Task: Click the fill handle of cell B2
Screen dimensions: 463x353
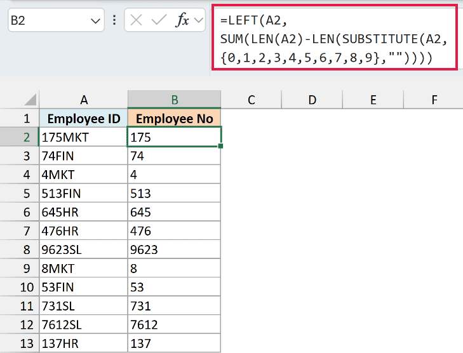Action: tap(220, 146)
